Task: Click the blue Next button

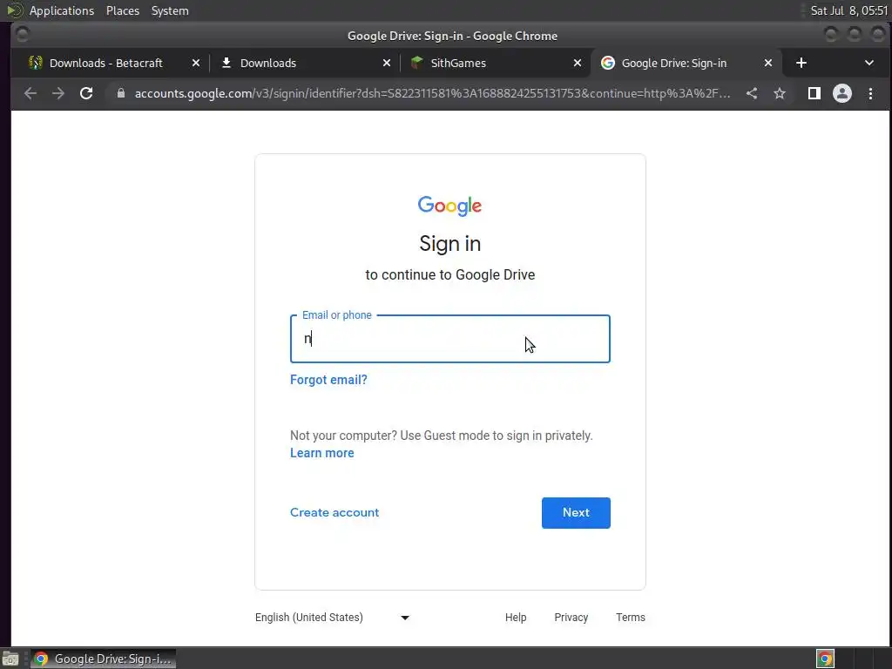Action: click(576, 512)
